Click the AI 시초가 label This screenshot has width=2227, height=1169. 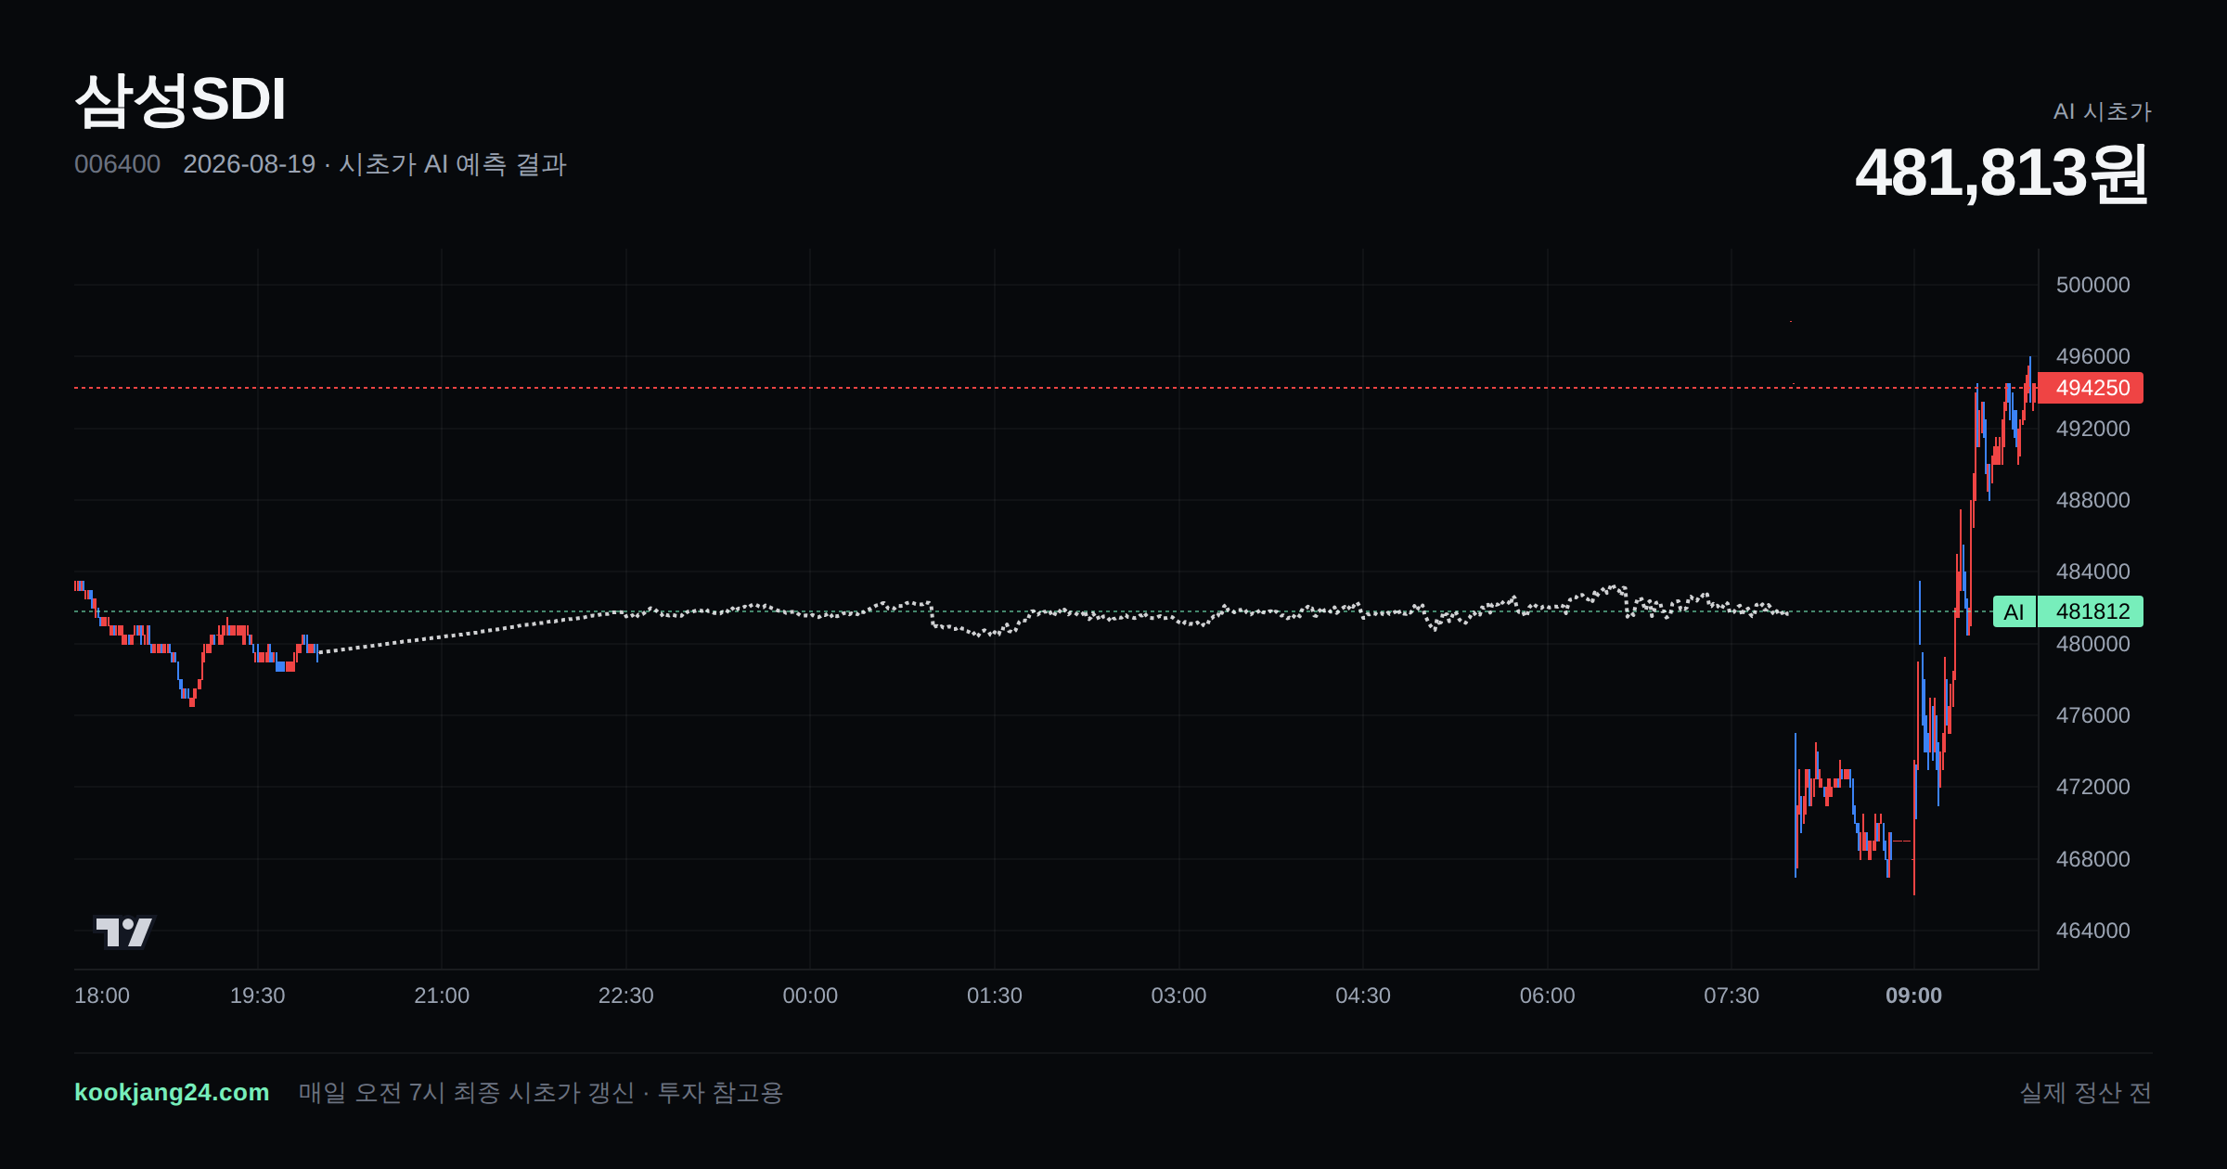coord(2102,111)
